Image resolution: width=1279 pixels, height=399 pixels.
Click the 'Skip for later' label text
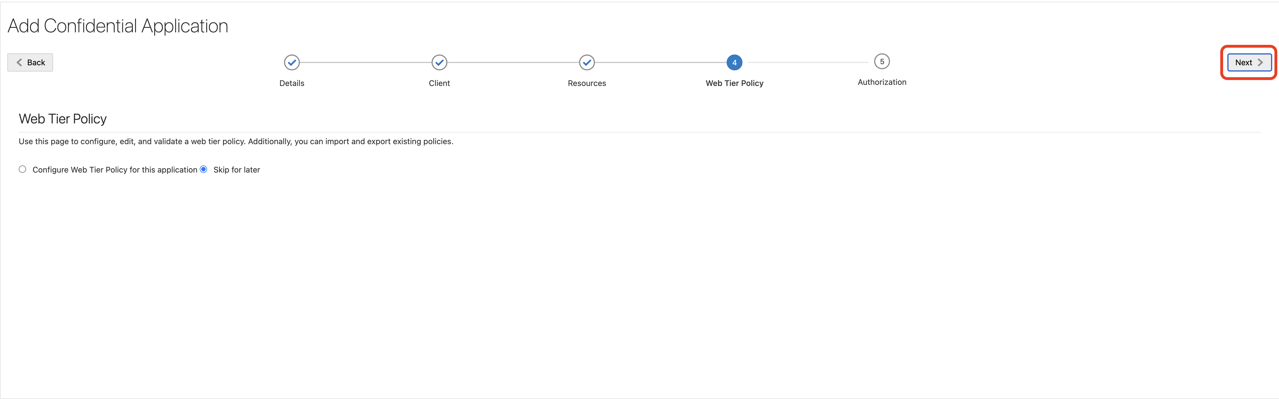(236, 170)
